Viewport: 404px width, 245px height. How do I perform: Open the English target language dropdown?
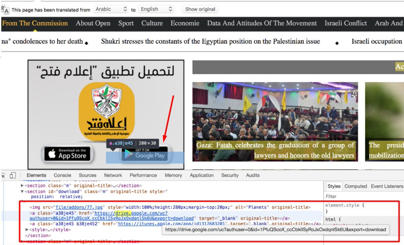(x=157, y=9)
